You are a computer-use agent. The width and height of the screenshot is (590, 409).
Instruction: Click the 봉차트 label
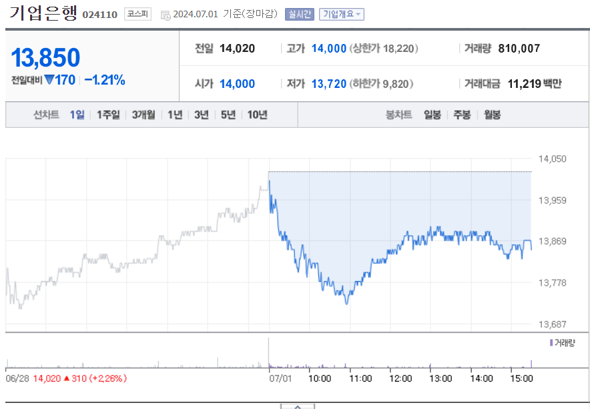pyautogui.click(x=399, y=115)
